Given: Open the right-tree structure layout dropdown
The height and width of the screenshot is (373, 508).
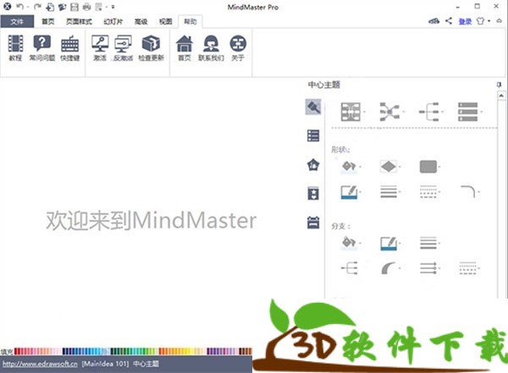Looking at the screenshot, I should tap(431, 112).
